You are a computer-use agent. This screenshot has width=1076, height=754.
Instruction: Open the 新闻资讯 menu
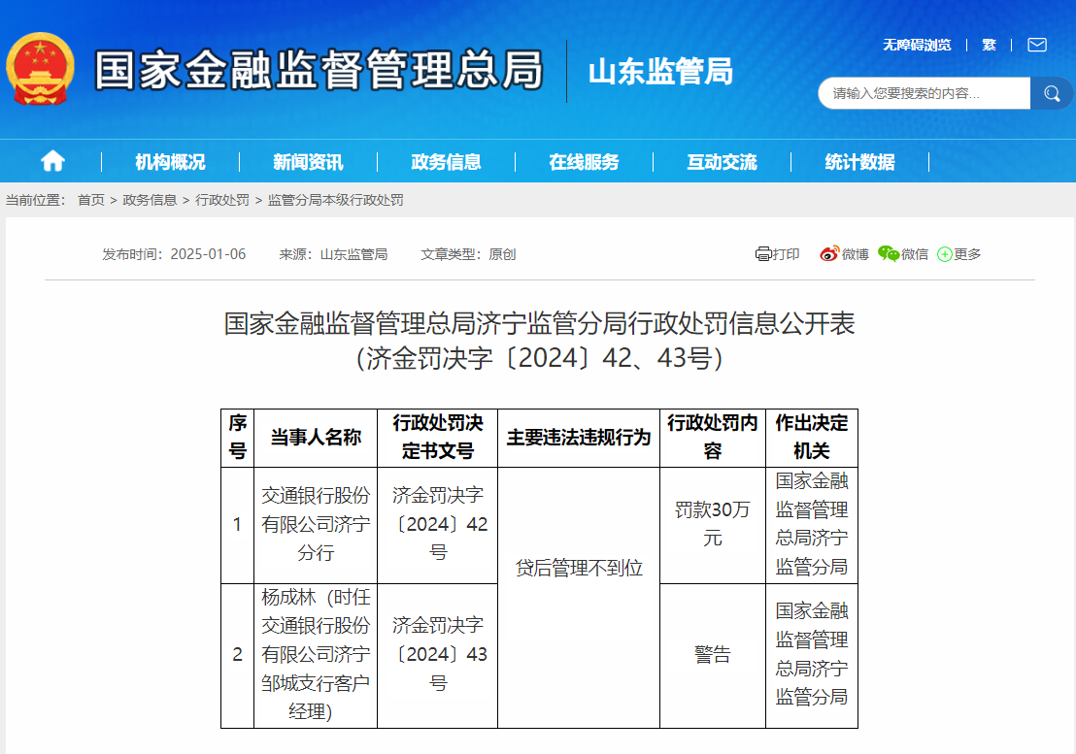[x=308, y=162]
